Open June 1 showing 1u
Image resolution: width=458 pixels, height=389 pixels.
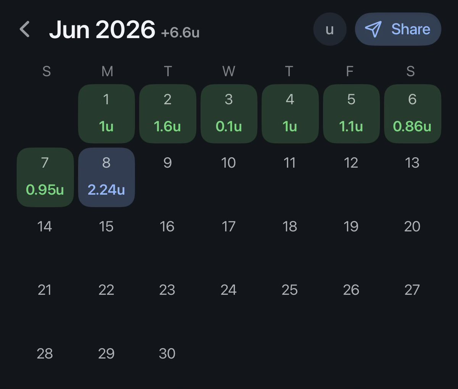tap(106, 114)
